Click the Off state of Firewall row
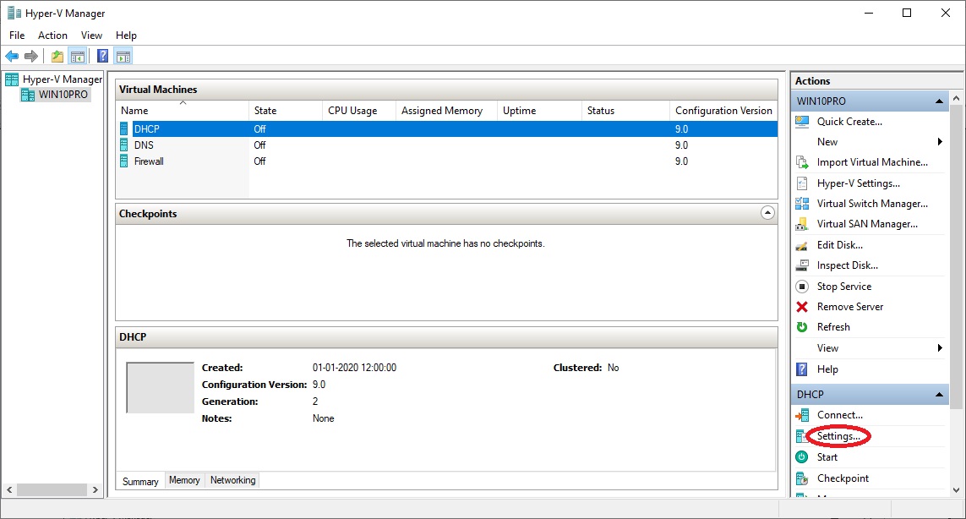This screenshot has width=966, height=519. [259, 161]
